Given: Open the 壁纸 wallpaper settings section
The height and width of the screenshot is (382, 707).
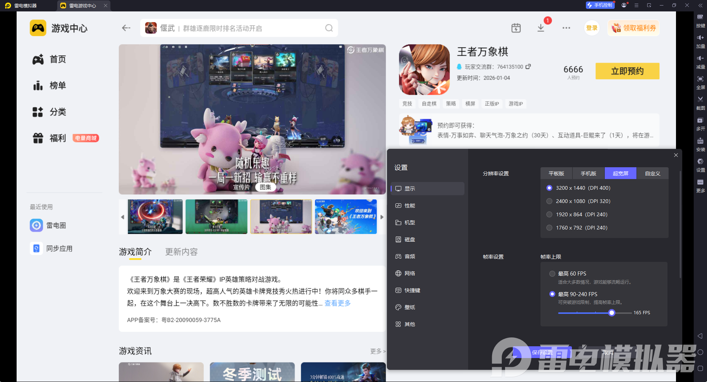Looking at the screenshot, I should (428, 307).
